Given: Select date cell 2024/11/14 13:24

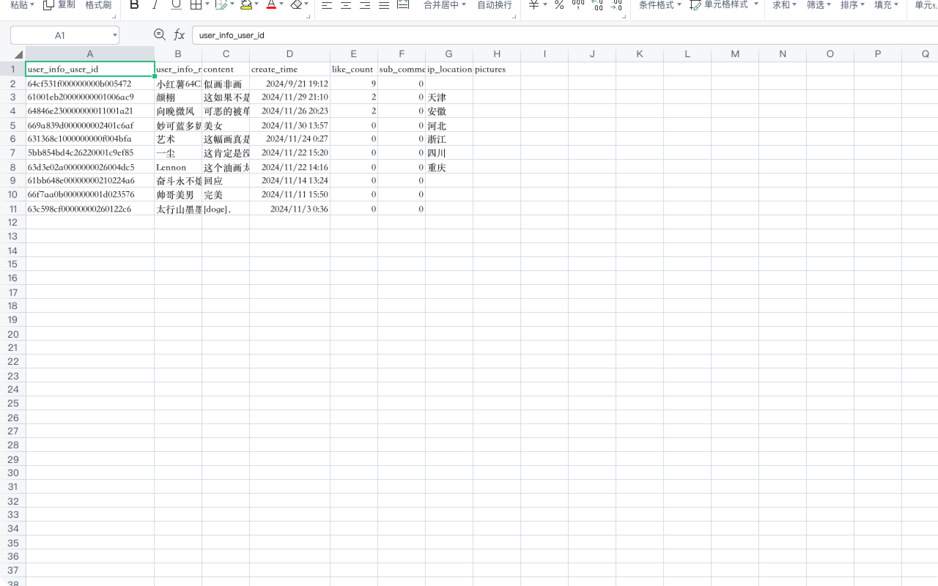Looking at the screenshot, I should point(289,181).
